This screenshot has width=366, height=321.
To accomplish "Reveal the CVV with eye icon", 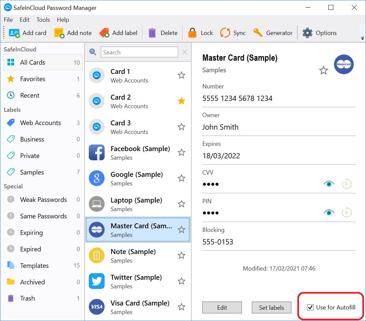I will pyautogui.click(x=329, y=184).
